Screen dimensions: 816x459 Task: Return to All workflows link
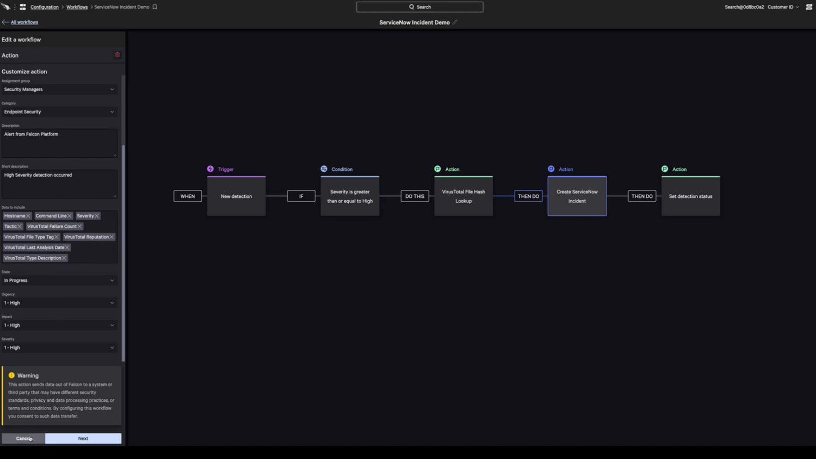click(x=24, y=22)
